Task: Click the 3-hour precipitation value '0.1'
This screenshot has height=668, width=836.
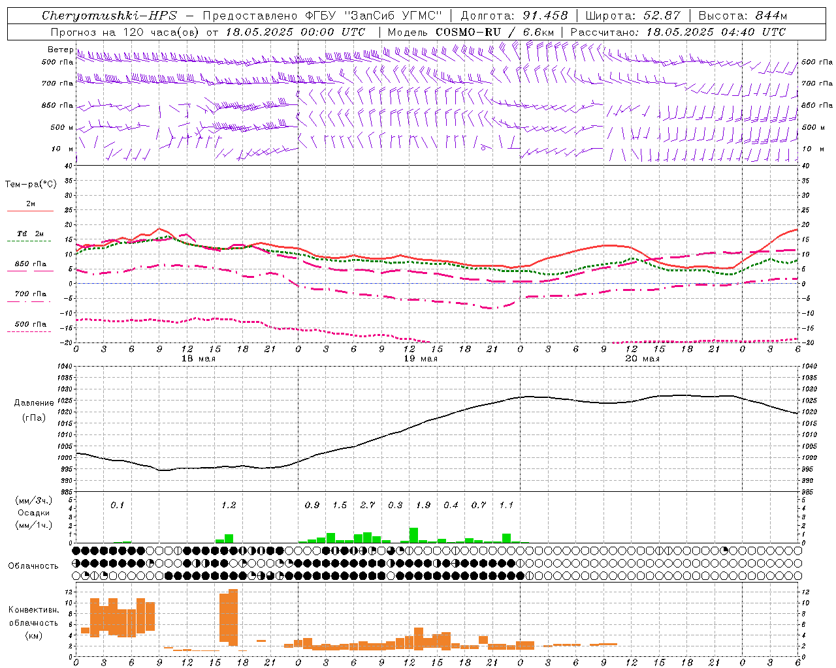Action: [x=118, y=506]
